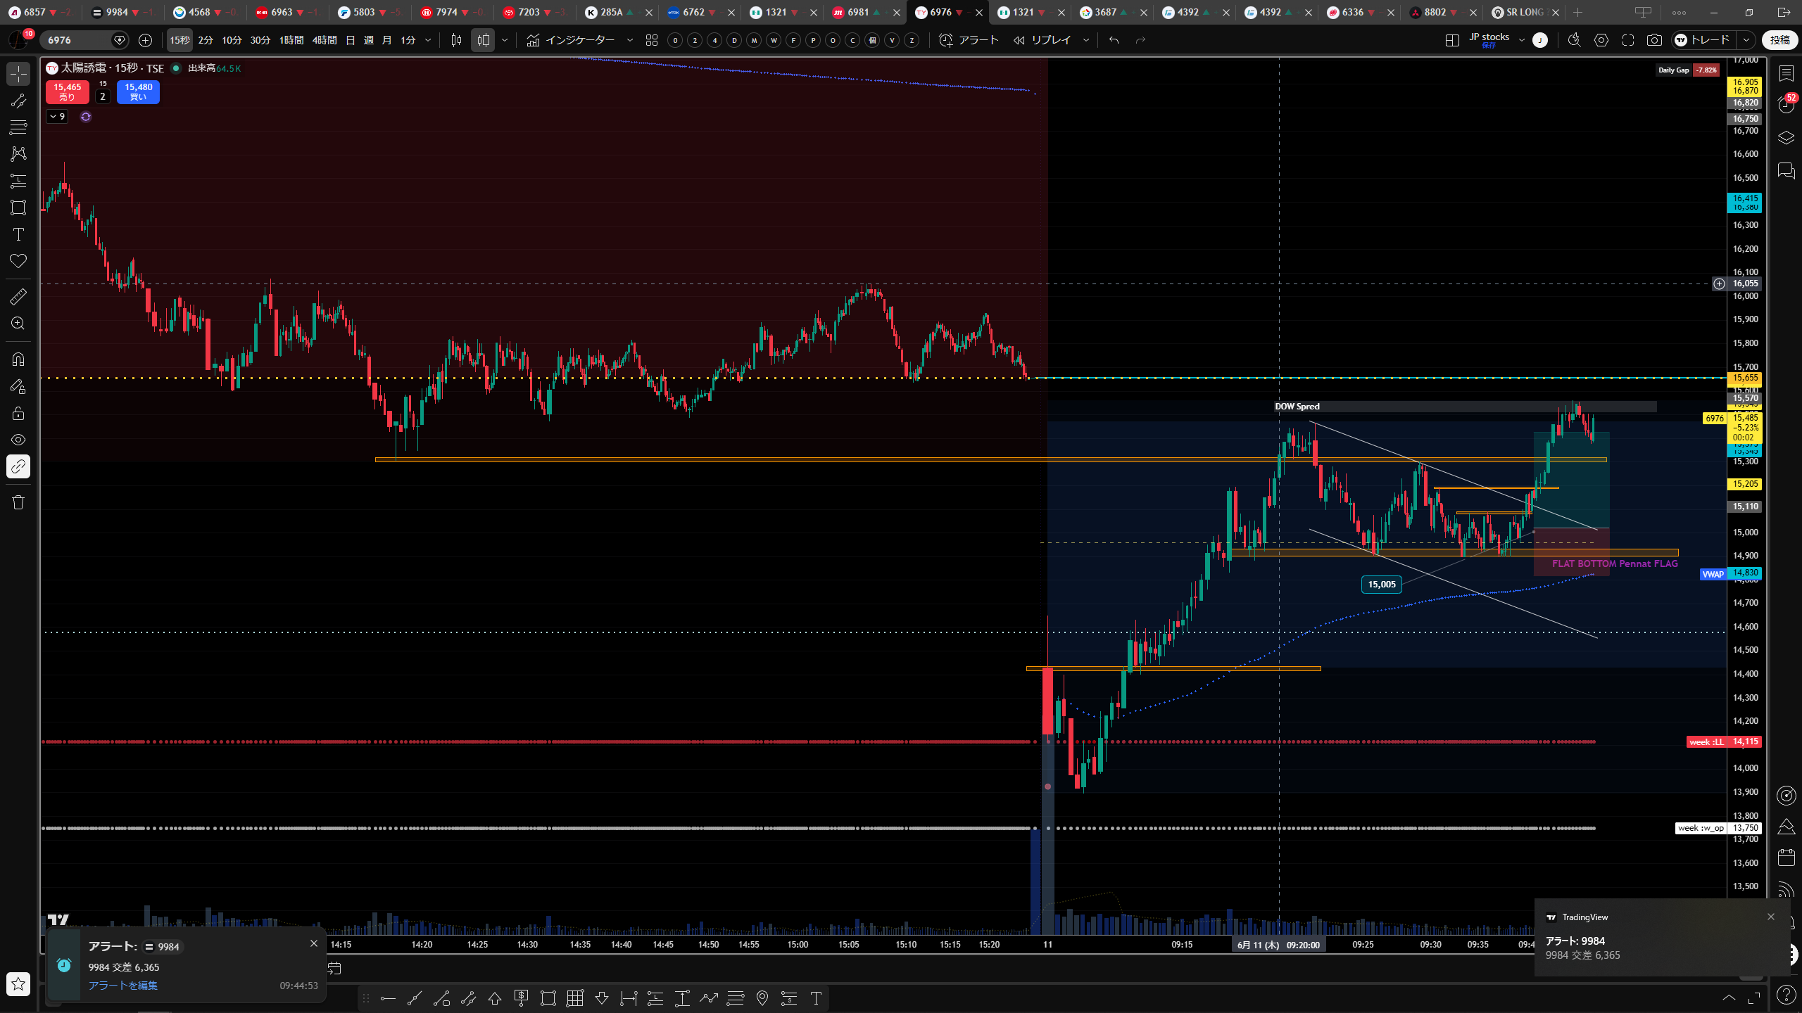Screen dimensions: 1802x1013
Task: Click the 投稿 publish button
Action: pyautogui.click(x=1780, y=40)
